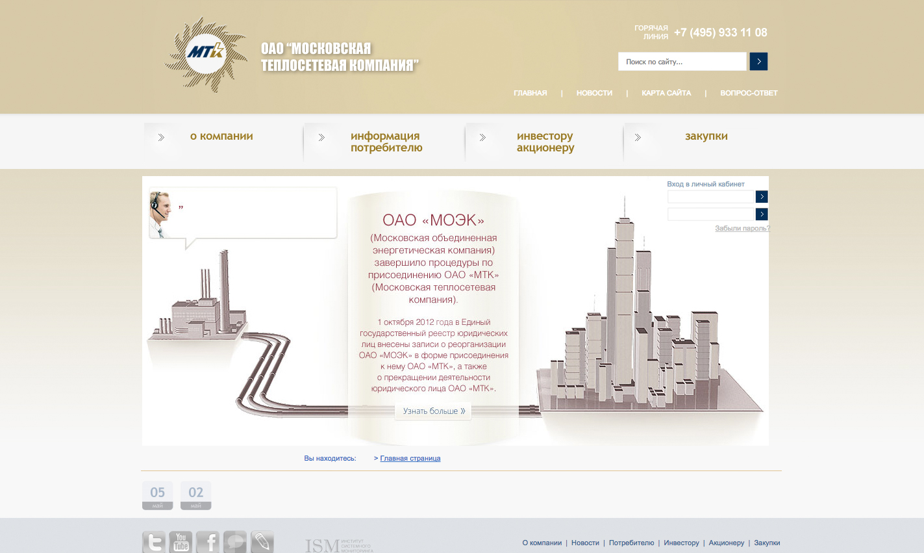Click the hotline number +7 (495) 933 11 08

(x=721, y=32)
